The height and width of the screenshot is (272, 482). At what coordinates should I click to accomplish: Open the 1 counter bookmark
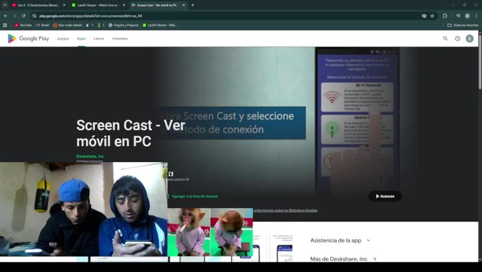(101, 25)
